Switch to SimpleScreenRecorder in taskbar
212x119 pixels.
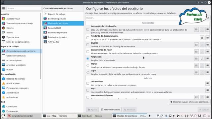(x=24, y=116)
